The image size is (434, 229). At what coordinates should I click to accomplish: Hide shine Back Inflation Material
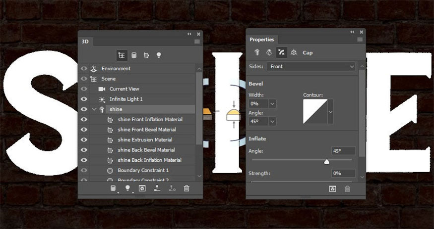84,160
